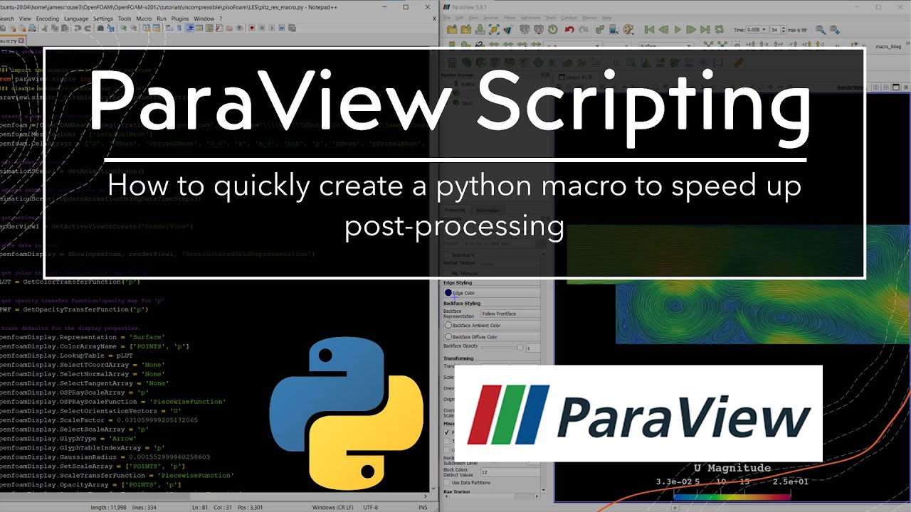Click 'length : 11,998' in status bar
The width and height of the screenshot is (911, 512).
point(108,507)
